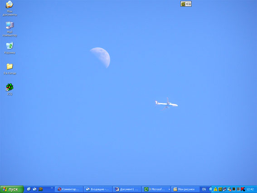Expand the Quick Launch overflow chevron
The width and height of the screenshot is (257, 193).
pos(52,188)
